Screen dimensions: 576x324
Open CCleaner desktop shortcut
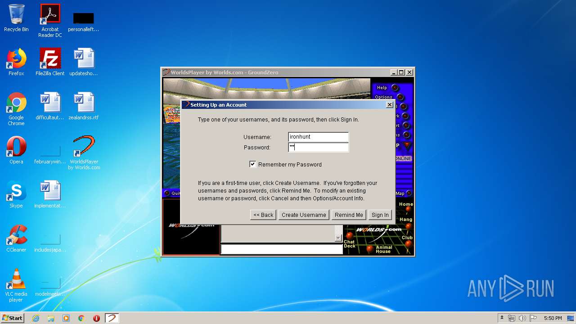click(16, 238)
